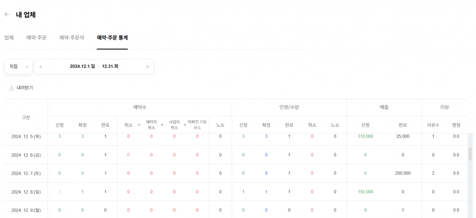The width and height of the screenshot is (476, 218).
Task: Click the back arrow next to 내 업체
Action: (x=7, y=15)
